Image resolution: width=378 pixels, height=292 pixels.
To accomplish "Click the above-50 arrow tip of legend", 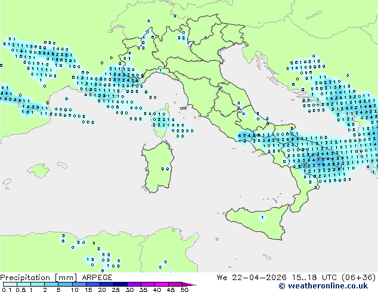I will click(x=189, y=284).
